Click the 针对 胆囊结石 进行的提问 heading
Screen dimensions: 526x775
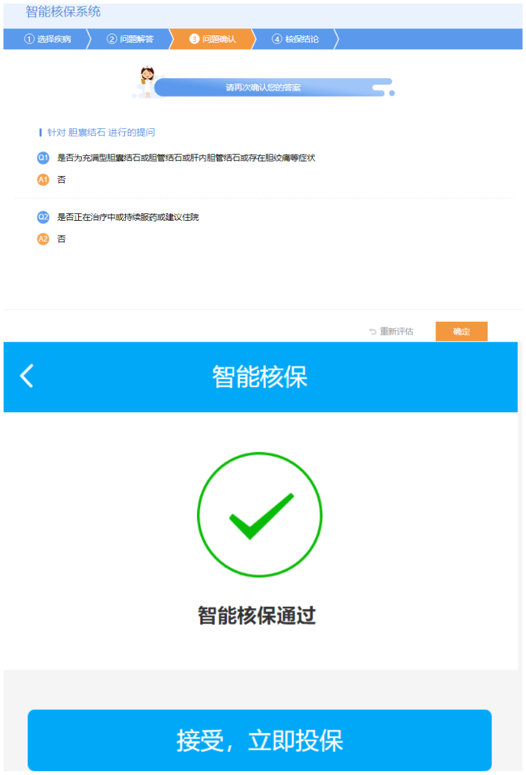tap(101, 133)
